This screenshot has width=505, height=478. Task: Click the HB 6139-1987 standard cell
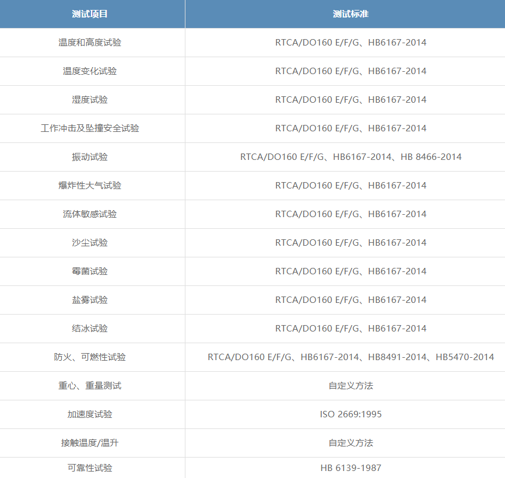click(x=350, y=468)
